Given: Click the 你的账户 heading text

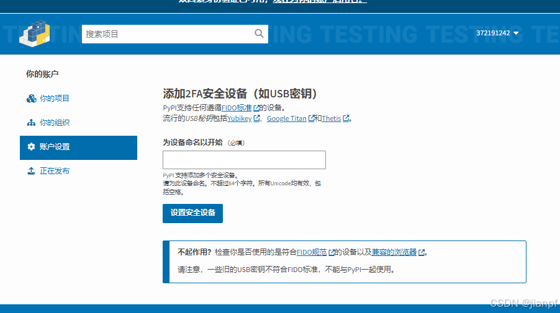Looking at the screenshot, I should click(x=42, y=74).
